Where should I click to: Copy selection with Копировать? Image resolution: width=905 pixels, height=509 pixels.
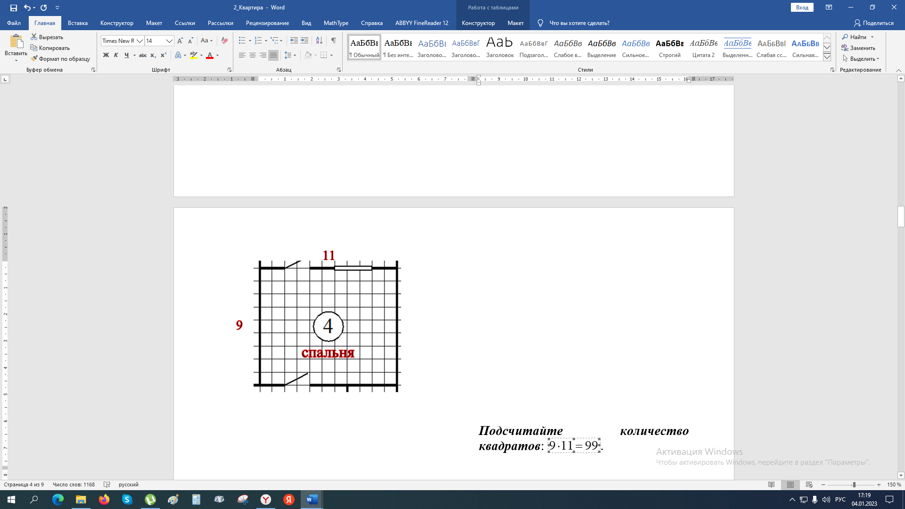(50, 48)
